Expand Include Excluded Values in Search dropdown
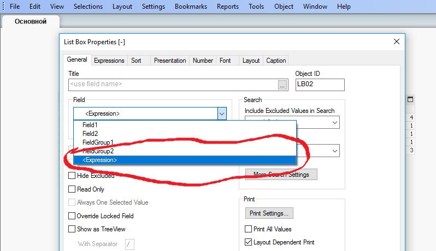The width and height of the screenshot is (436, 251). click(x=335, y=124)
